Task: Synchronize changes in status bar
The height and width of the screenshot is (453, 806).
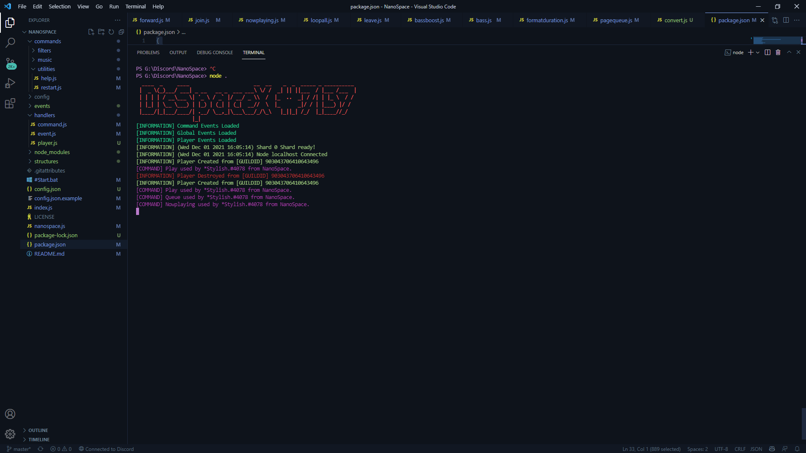Action: pyautogui.click(x=40, y=449)
